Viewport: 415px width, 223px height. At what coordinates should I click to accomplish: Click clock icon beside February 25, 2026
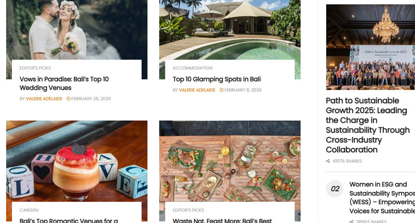pos(68,99)
